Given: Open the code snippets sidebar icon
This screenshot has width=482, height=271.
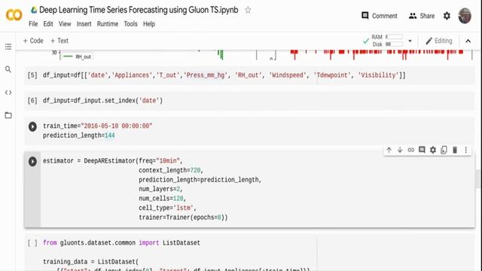Looking at the screenshot, I should coord(8,92).
